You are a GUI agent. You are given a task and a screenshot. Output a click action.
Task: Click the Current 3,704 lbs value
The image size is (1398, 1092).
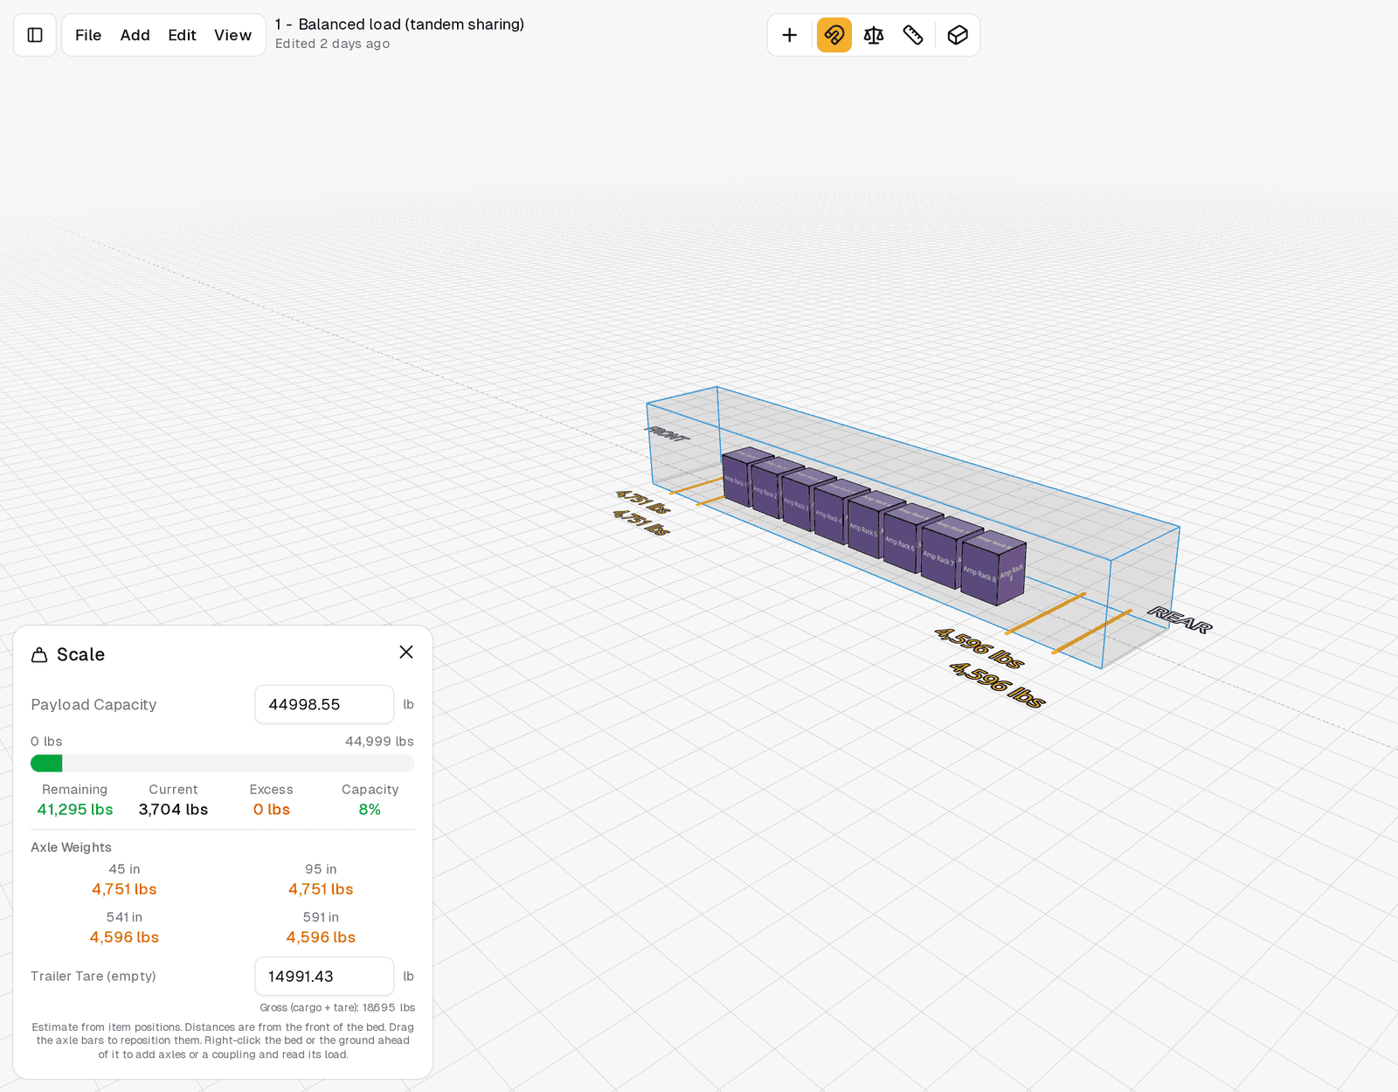pos(173,810)
